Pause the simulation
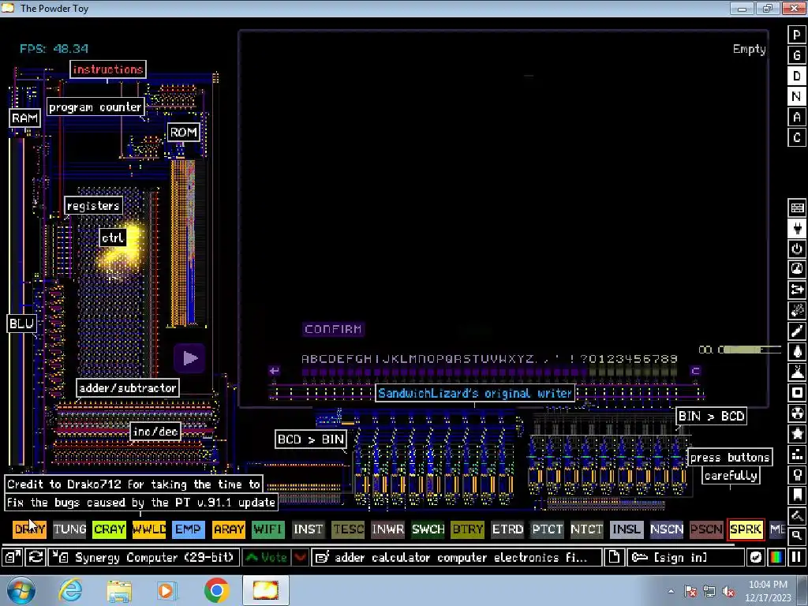808x606 pixels. pos(797,557)
